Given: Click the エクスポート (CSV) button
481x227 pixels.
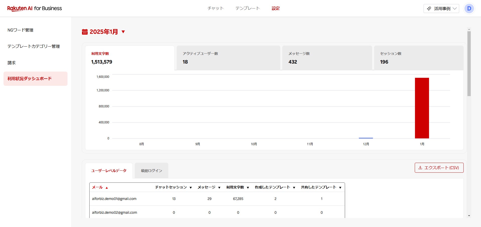Looking at the screenshot, I should (x=439, y=168).
